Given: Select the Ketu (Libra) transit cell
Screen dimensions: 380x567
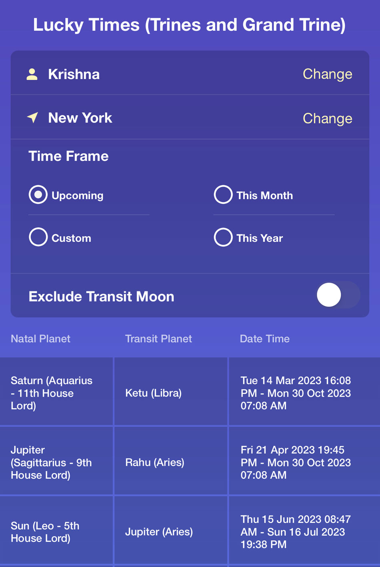Looking at the screenshot, I should pyautogui.click(x=154, y=393).
